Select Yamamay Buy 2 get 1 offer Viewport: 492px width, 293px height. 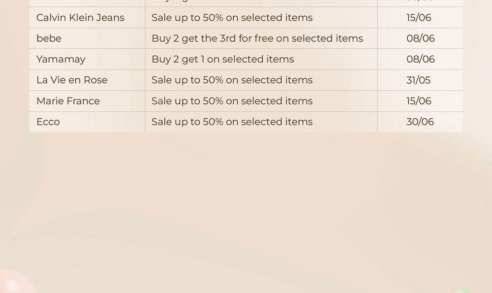pyautogui.click(x=223, y=60)
